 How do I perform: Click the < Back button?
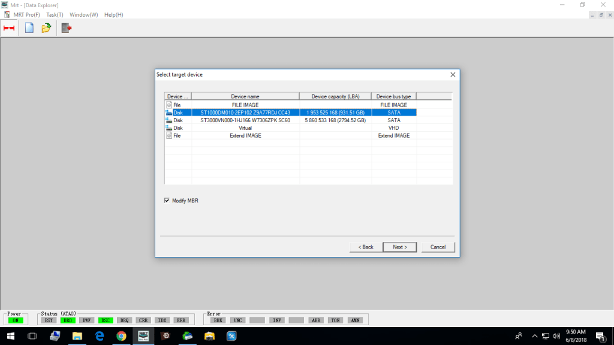pyautogui.click(x=366, y=247)
